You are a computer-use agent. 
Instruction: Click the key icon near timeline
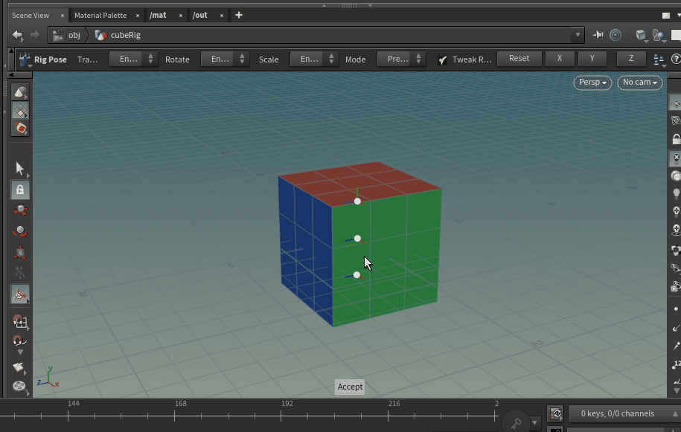(516, 422)
